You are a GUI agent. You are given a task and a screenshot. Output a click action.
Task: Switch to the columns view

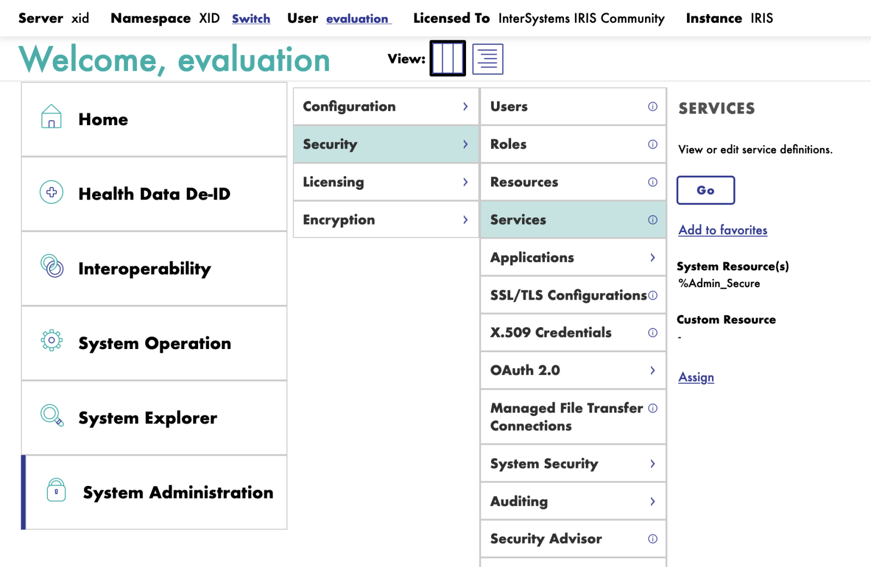point(447,58)
